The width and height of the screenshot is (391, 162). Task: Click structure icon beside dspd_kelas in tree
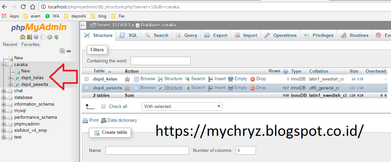(17, 78)
